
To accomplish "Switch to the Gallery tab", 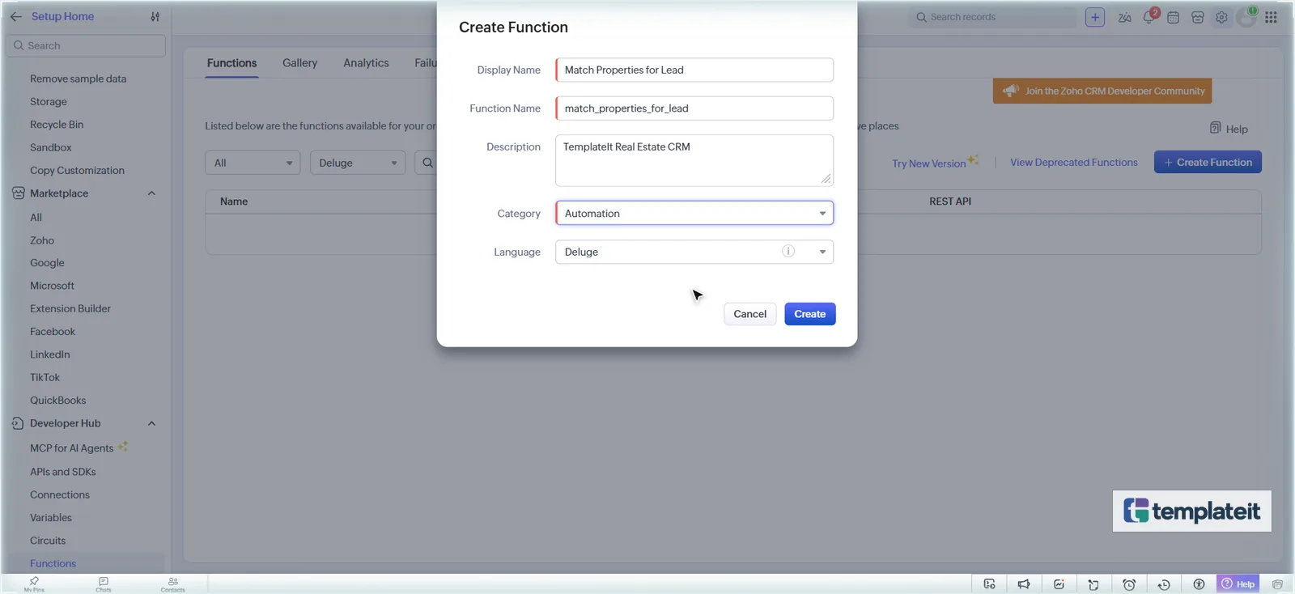I will click(299, 63).
